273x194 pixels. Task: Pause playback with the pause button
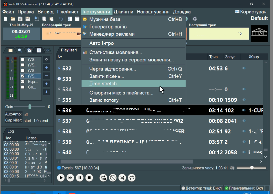[80, 178]
